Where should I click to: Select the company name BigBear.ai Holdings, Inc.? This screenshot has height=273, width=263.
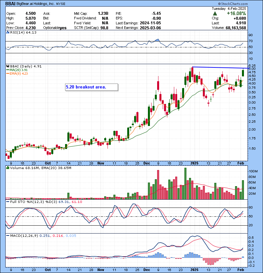point(36,4)
